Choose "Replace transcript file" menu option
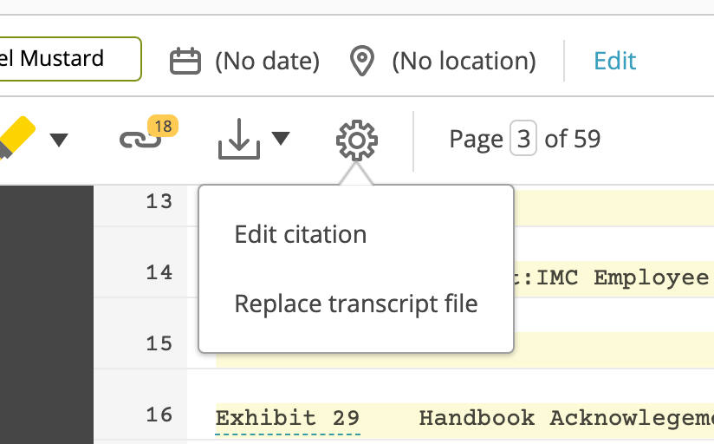 pos(356,304)
